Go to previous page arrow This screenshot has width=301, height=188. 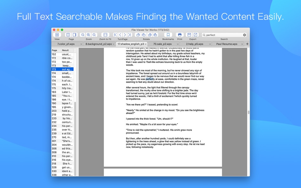pyautogui.click(x=120, y=35)
